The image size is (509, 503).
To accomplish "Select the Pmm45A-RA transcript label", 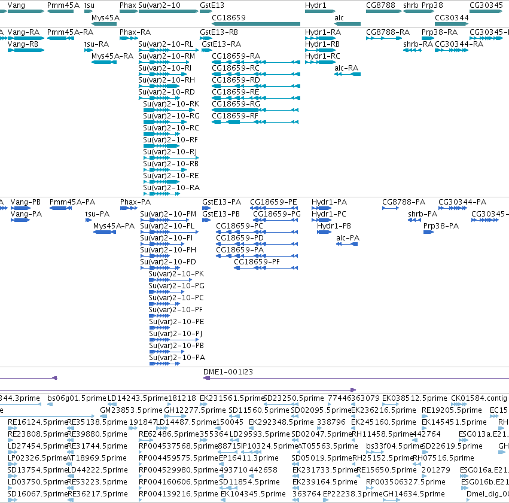I will [70, 32].
